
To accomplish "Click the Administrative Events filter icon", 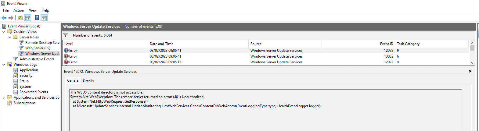I will (16, 59).
